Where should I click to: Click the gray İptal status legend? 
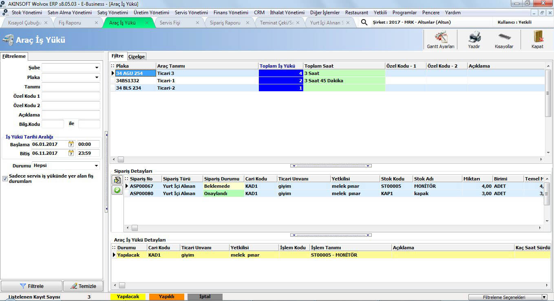point(205,297)
